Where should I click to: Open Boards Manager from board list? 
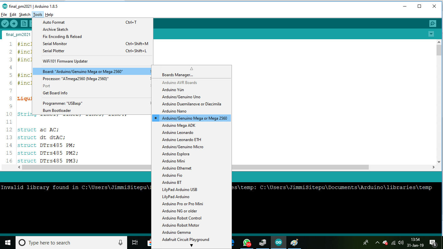pyautogui.click(x=191, y=75)
